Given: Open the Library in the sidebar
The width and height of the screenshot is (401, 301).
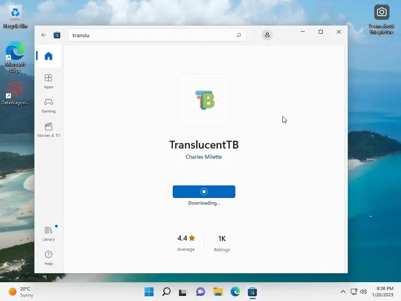Looking at the screenshot, I should pyautogui.click(x=48, y=234).
